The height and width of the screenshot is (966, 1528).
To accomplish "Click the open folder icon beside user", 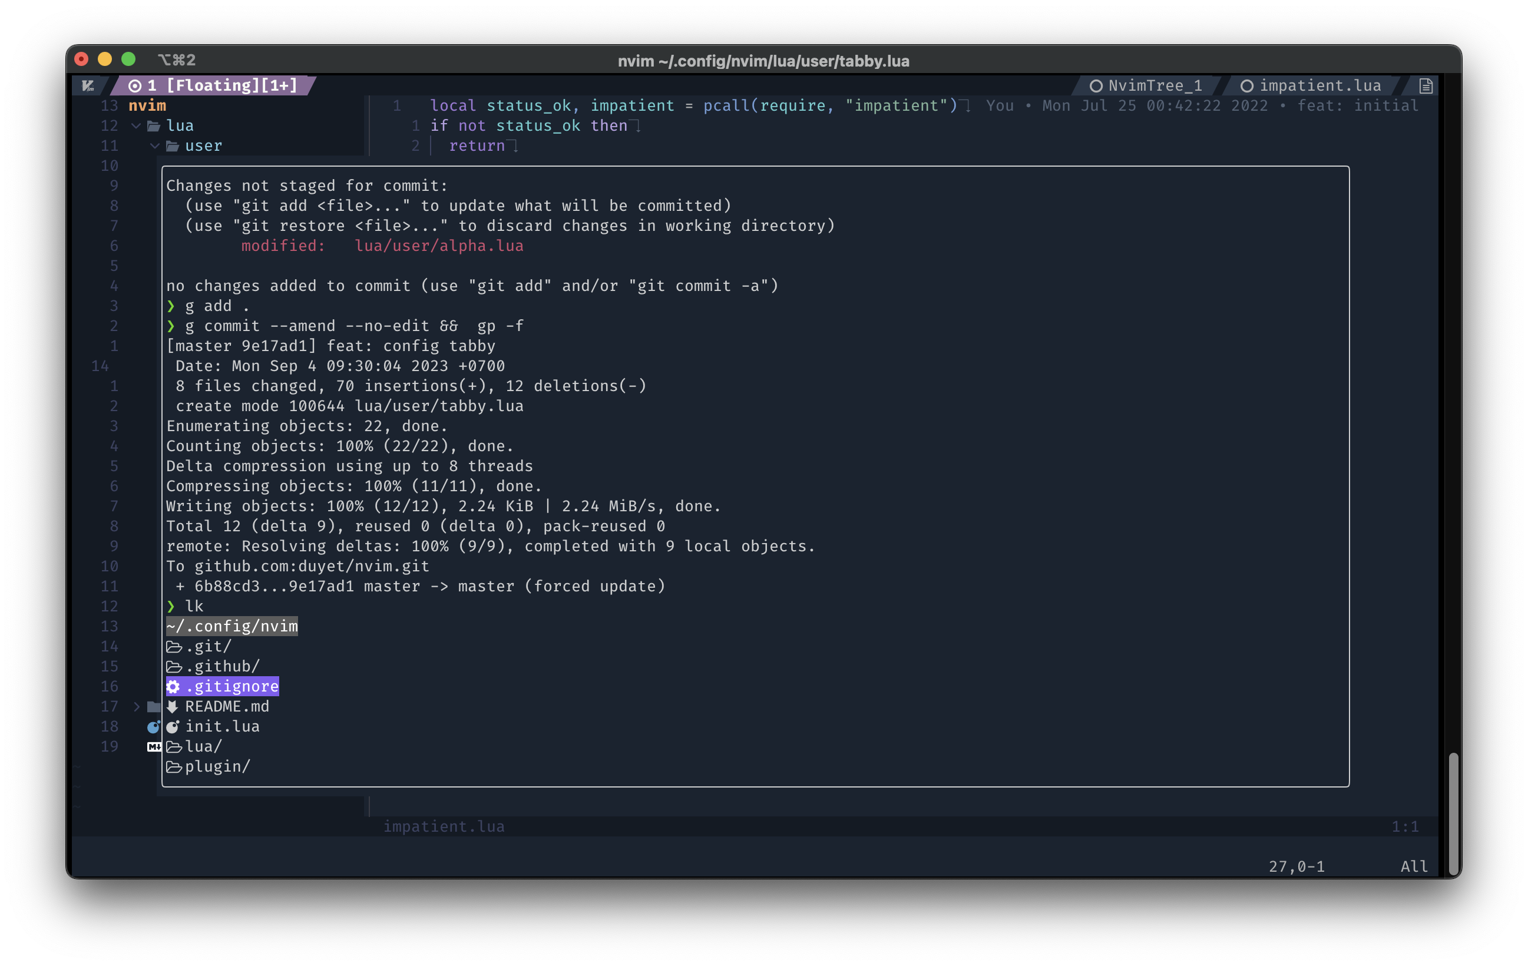I will click(173, 146).
